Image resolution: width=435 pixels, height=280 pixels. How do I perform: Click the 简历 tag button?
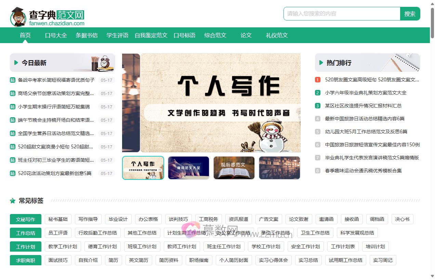113,260
